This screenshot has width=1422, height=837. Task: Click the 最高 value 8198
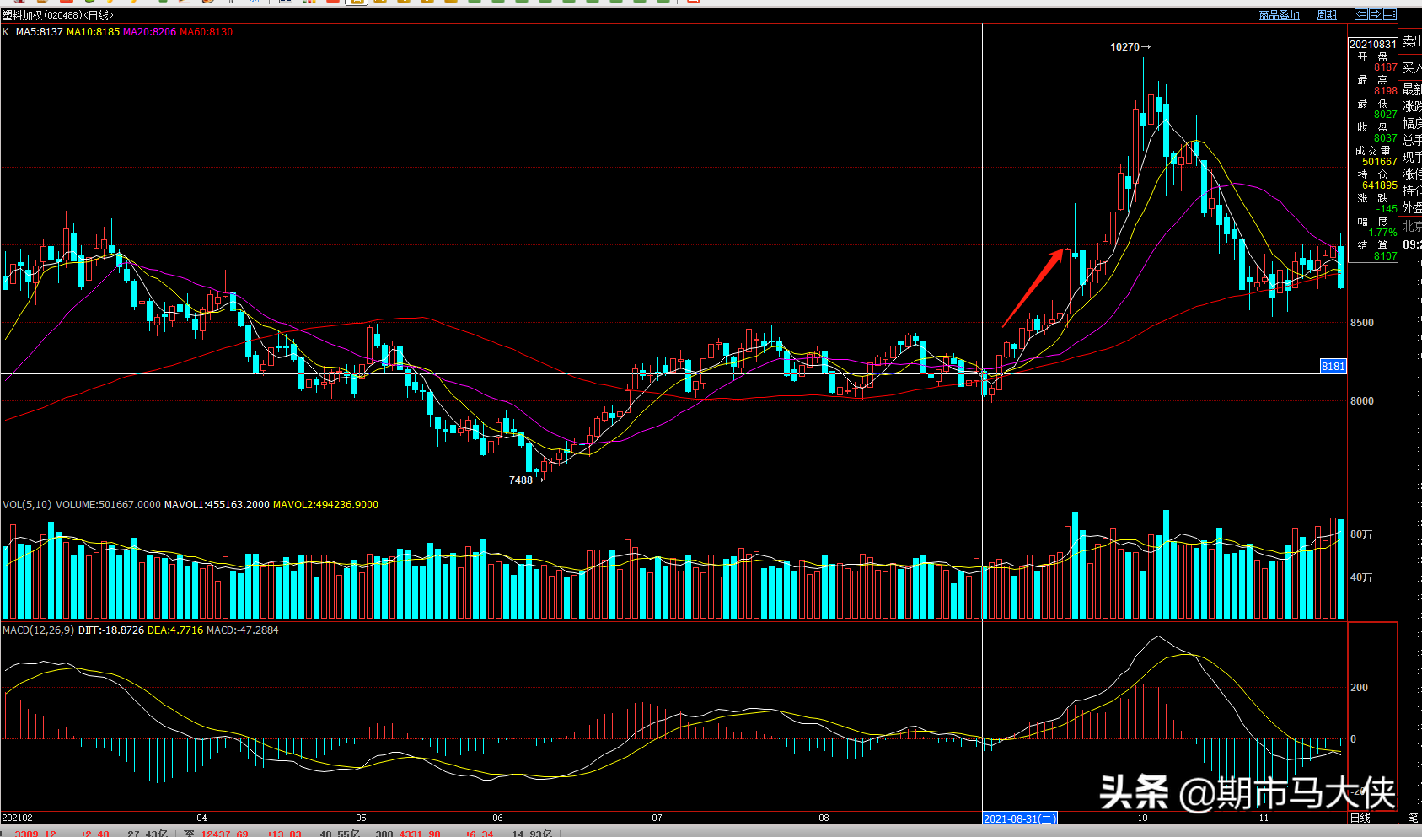pyautogui.click(x=1386, y=91)
